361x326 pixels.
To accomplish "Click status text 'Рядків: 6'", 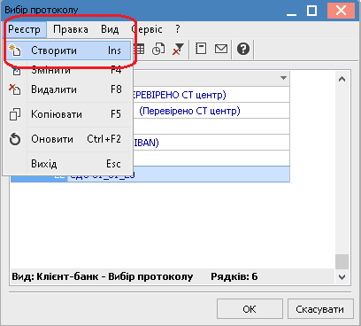I will [234, 276].
